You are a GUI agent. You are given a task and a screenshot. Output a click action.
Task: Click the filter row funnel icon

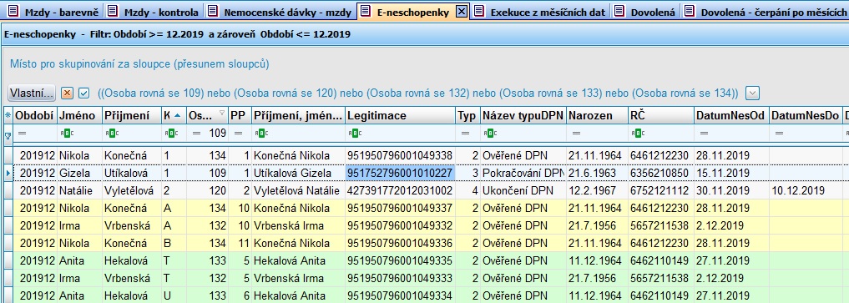coord(8,135)
